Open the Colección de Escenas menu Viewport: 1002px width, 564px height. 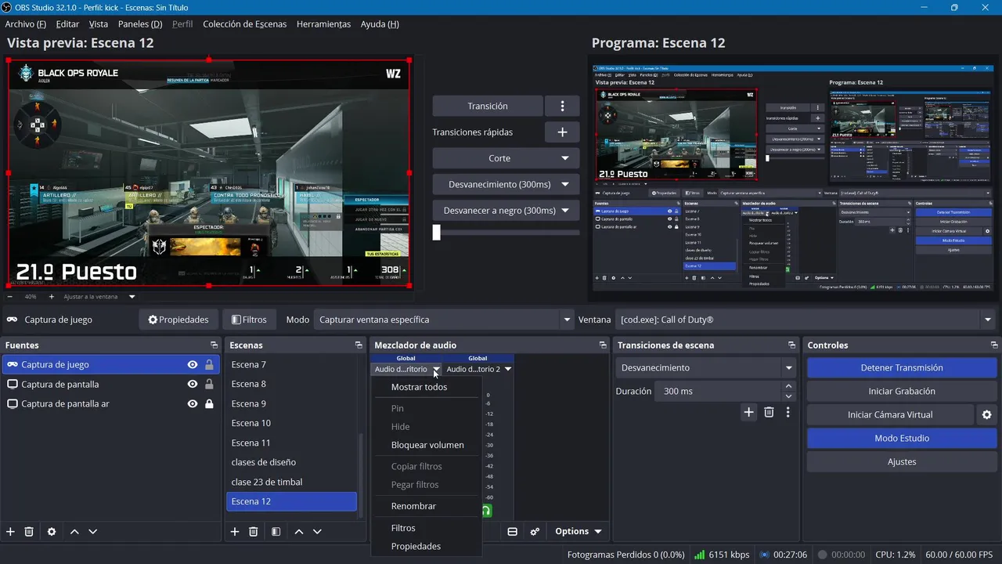(244, 24)
